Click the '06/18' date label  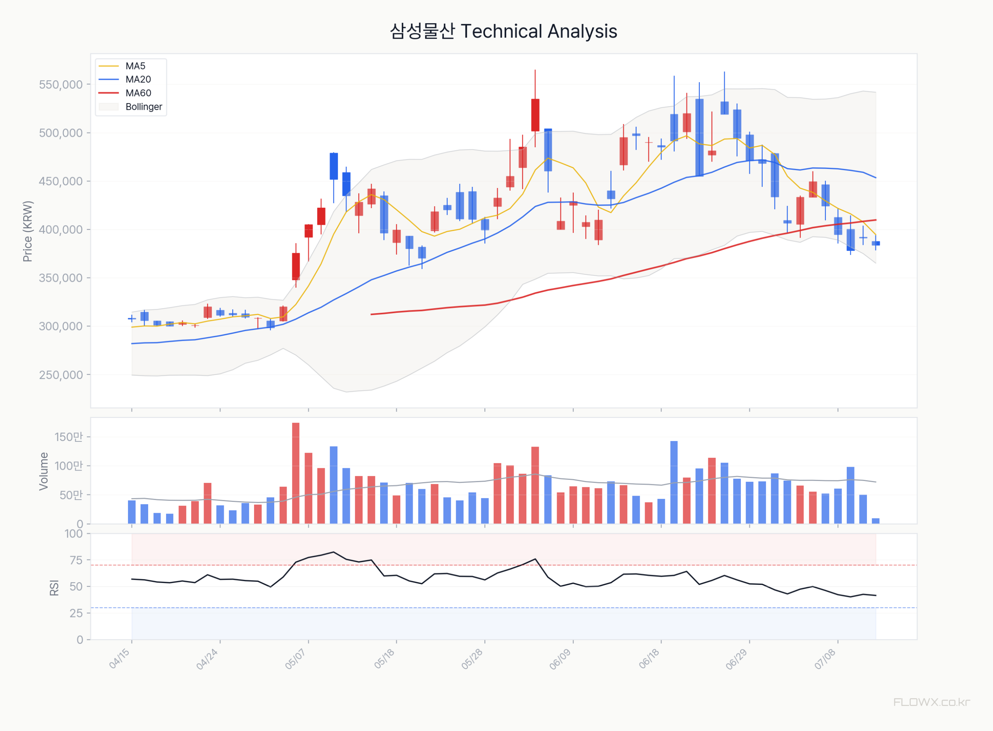(x=649, y=659)
